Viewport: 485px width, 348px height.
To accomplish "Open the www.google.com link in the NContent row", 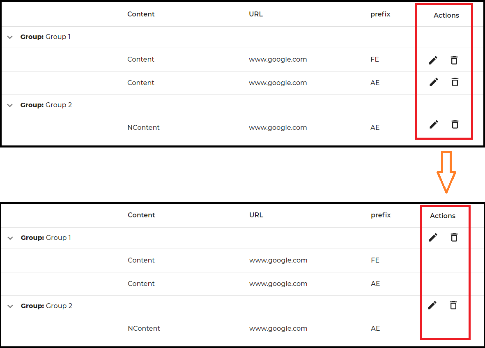I will pos(278,127).
